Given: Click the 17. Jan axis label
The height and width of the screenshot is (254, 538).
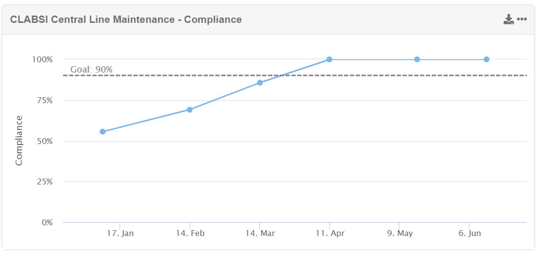Looking at the screenshot, I should [120, 234].
